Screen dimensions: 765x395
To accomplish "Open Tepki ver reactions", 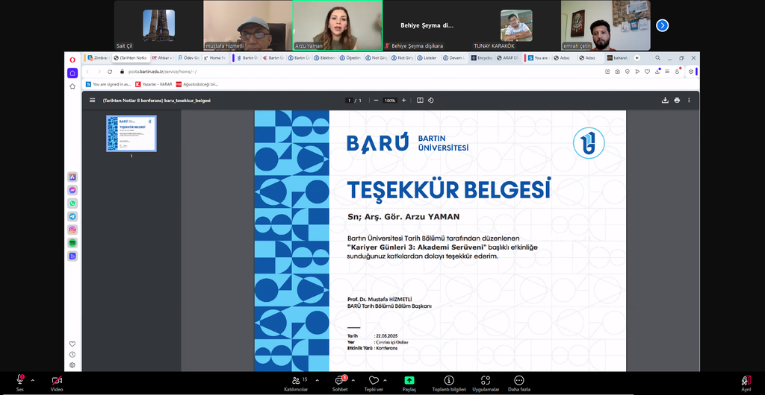I will pos(374,383).
